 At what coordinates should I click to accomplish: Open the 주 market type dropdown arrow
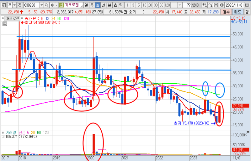pyautogui.click(x=14, y=5)
